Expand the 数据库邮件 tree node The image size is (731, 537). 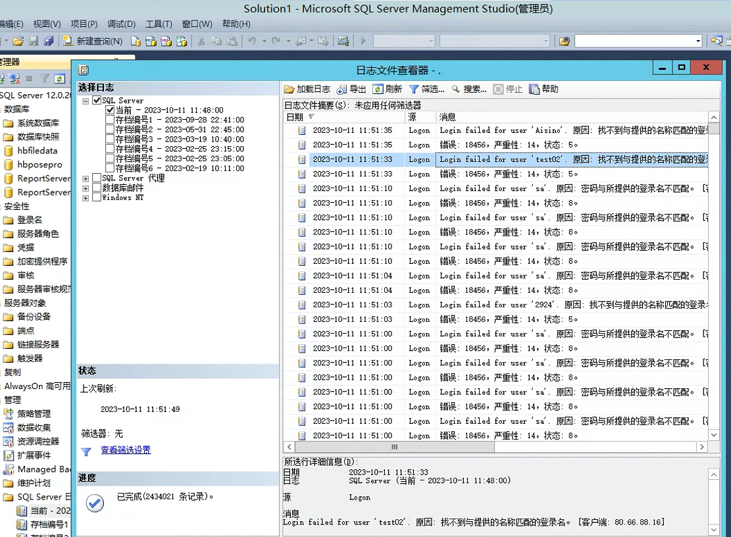pyautogui.click(x=86, y=188)
